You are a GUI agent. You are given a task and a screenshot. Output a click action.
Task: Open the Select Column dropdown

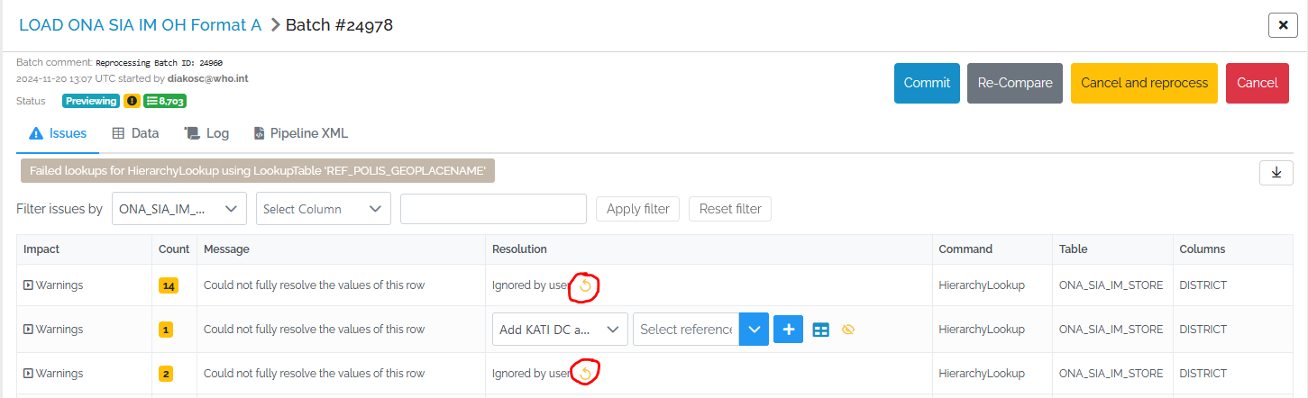[324, 209]
